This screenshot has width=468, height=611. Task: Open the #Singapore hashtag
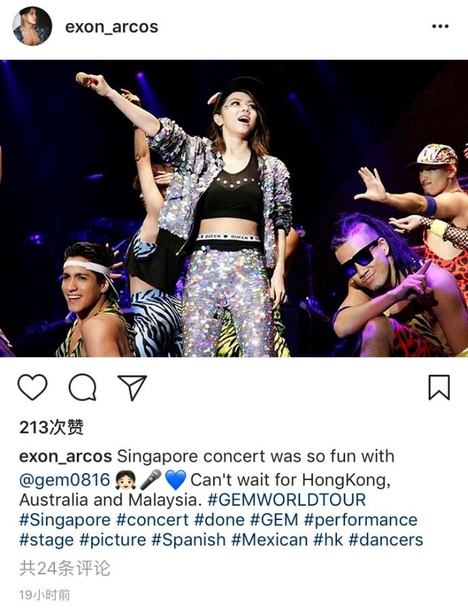65,520
